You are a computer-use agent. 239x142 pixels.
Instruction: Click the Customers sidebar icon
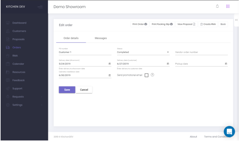(8, 31)
